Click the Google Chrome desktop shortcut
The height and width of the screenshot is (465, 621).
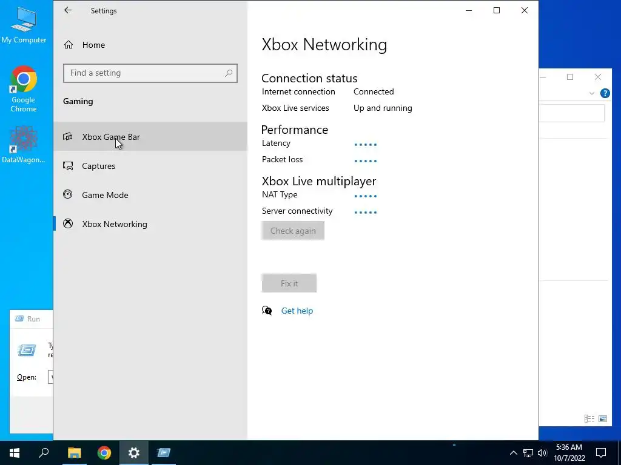coord(24,89)
